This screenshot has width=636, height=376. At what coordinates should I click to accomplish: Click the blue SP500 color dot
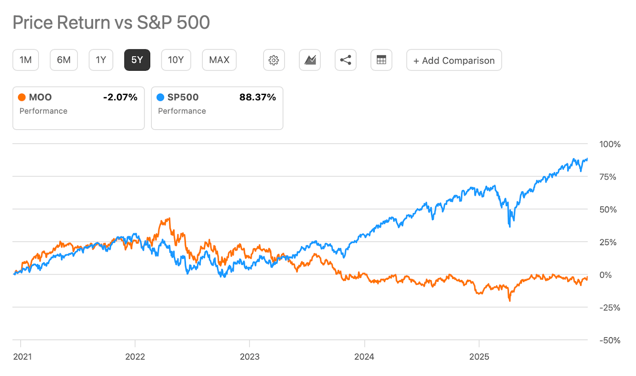[x=161, y=97]
